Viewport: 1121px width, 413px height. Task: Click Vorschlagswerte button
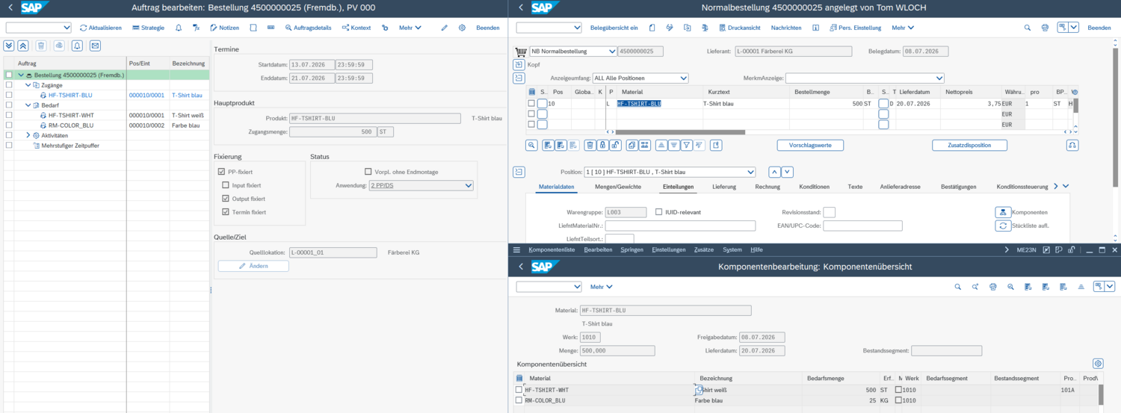(810, 145)
